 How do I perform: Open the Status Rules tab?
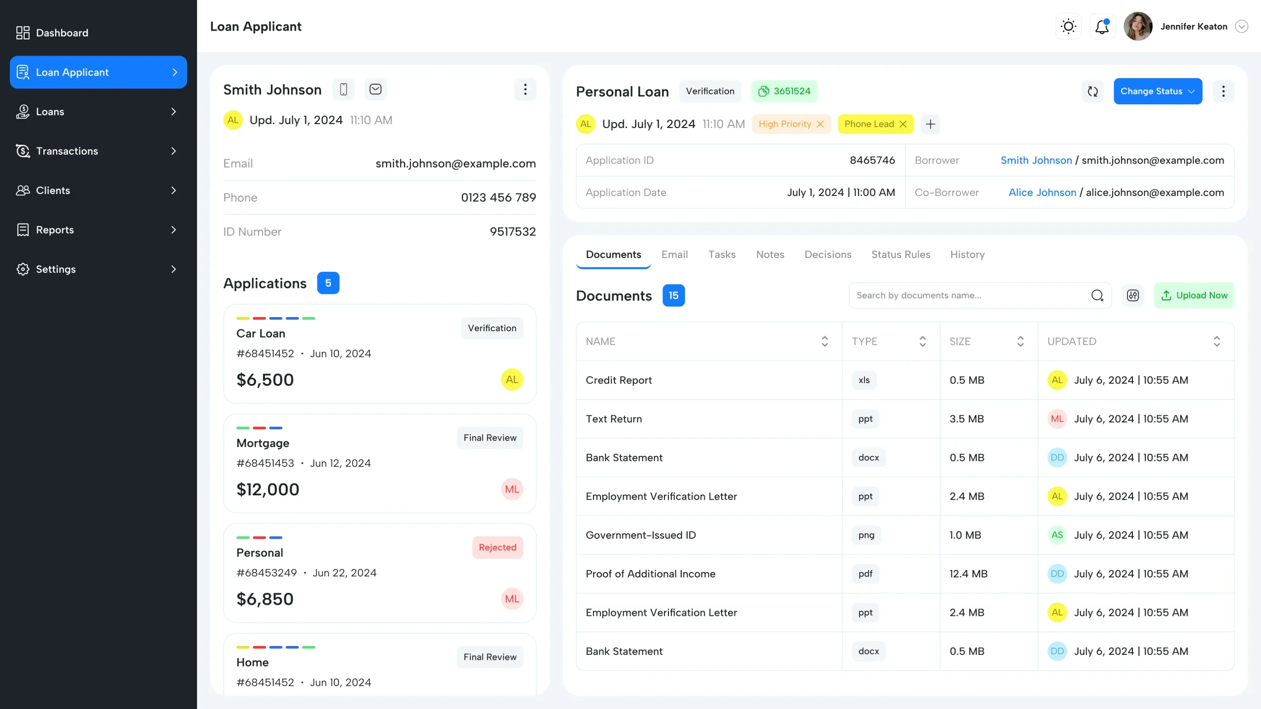click(x=900, y=255)
